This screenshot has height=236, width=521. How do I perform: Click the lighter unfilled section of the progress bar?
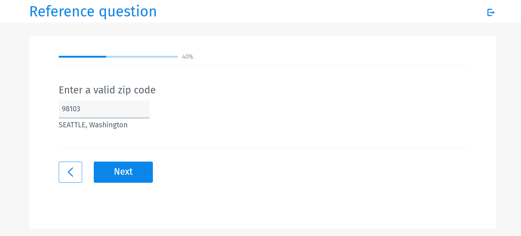142,57
